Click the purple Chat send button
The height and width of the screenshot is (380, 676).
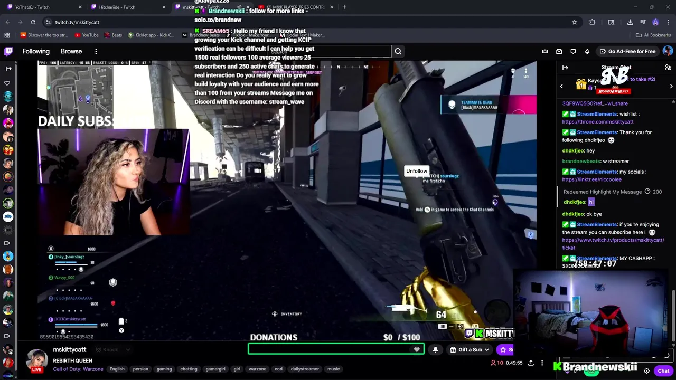click(x=663, y=371)
